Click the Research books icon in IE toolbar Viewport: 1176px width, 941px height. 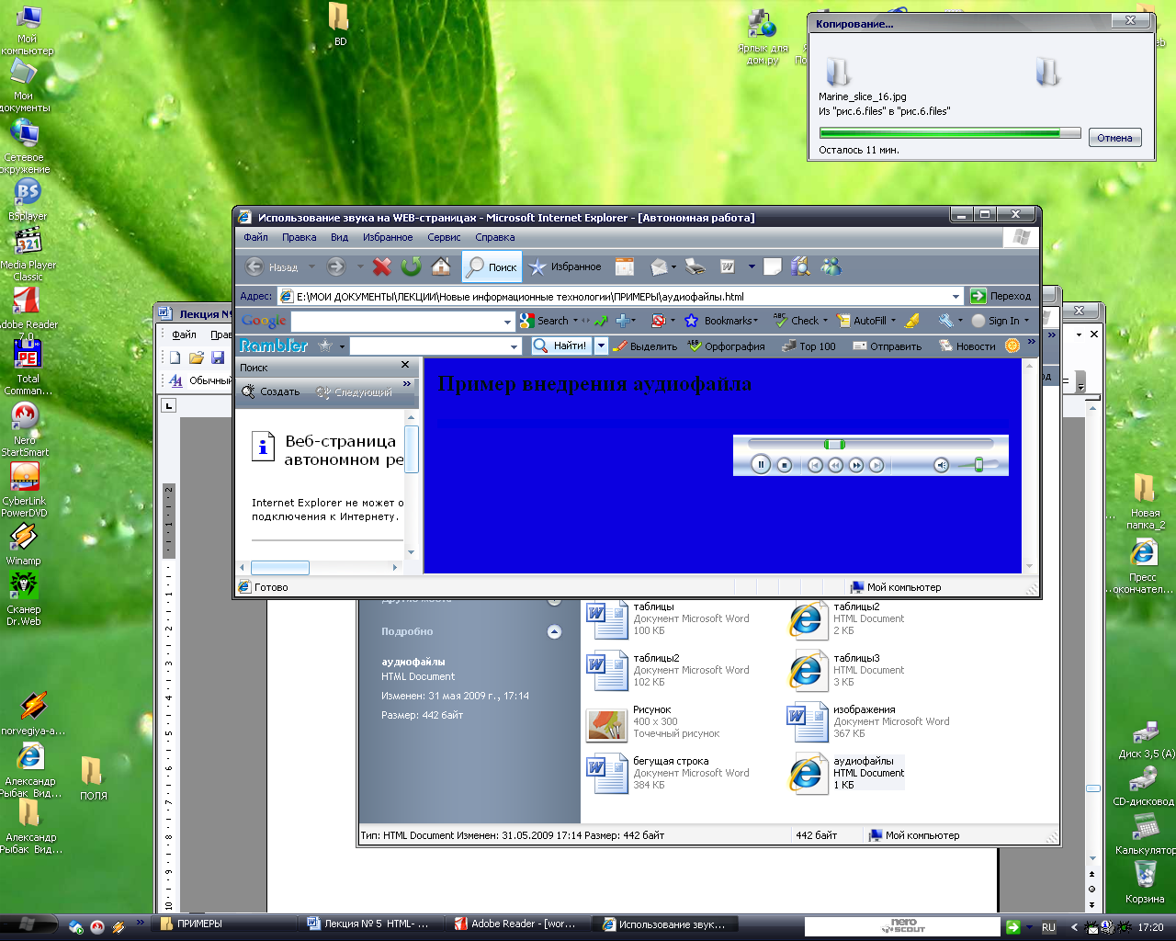pyautogui.click(x=801, y=266)
